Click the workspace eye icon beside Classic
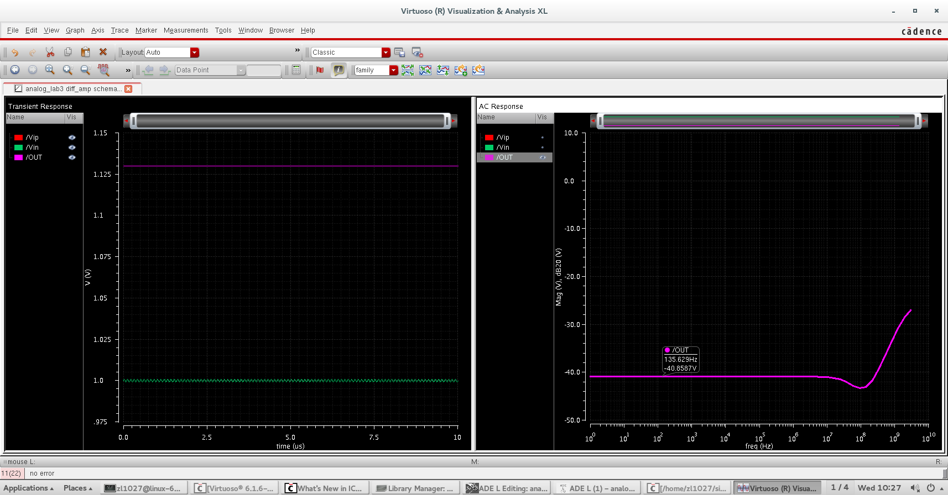The image size is (948, 495). pyautogui.click(x=418, y=52)
